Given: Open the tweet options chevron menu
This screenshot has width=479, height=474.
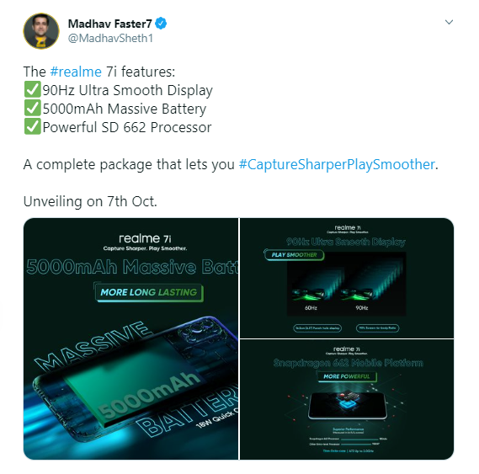Looking at the screenshot, I should click(449, 22).
